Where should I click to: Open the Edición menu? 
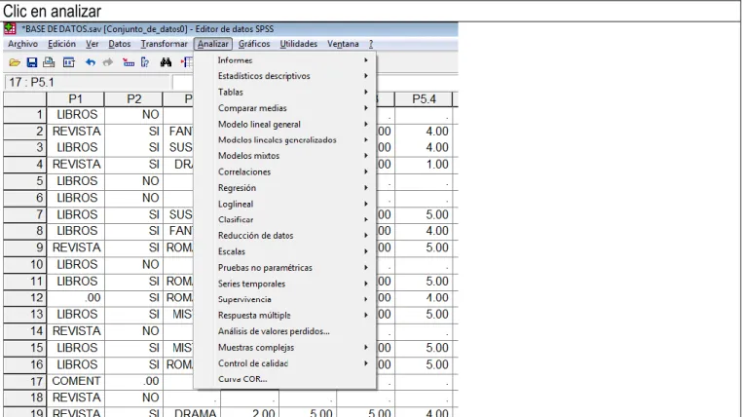tap(61, 44)
